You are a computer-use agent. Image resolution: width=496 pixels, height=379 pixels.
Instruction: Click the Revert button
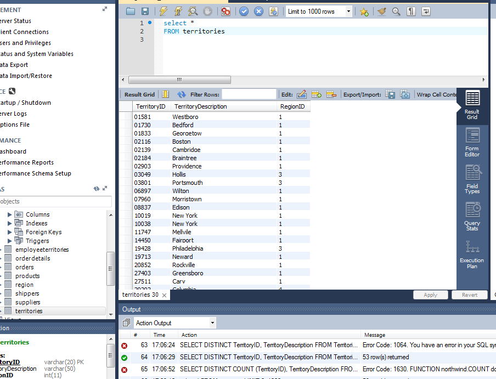(x=470, y=295)
